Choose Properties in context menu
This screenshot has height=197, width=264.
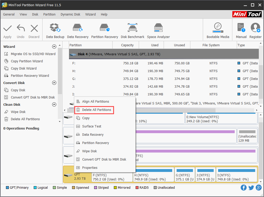(105, 168)
